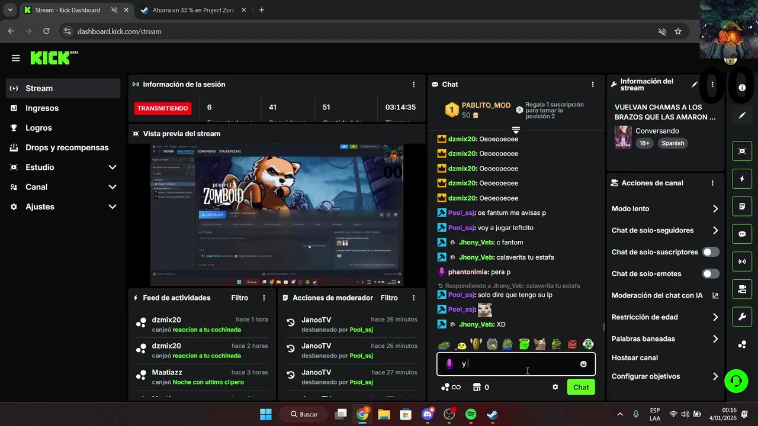Insert the popcat emote from the quick bar
758x426 pixels.
(539, 344)
